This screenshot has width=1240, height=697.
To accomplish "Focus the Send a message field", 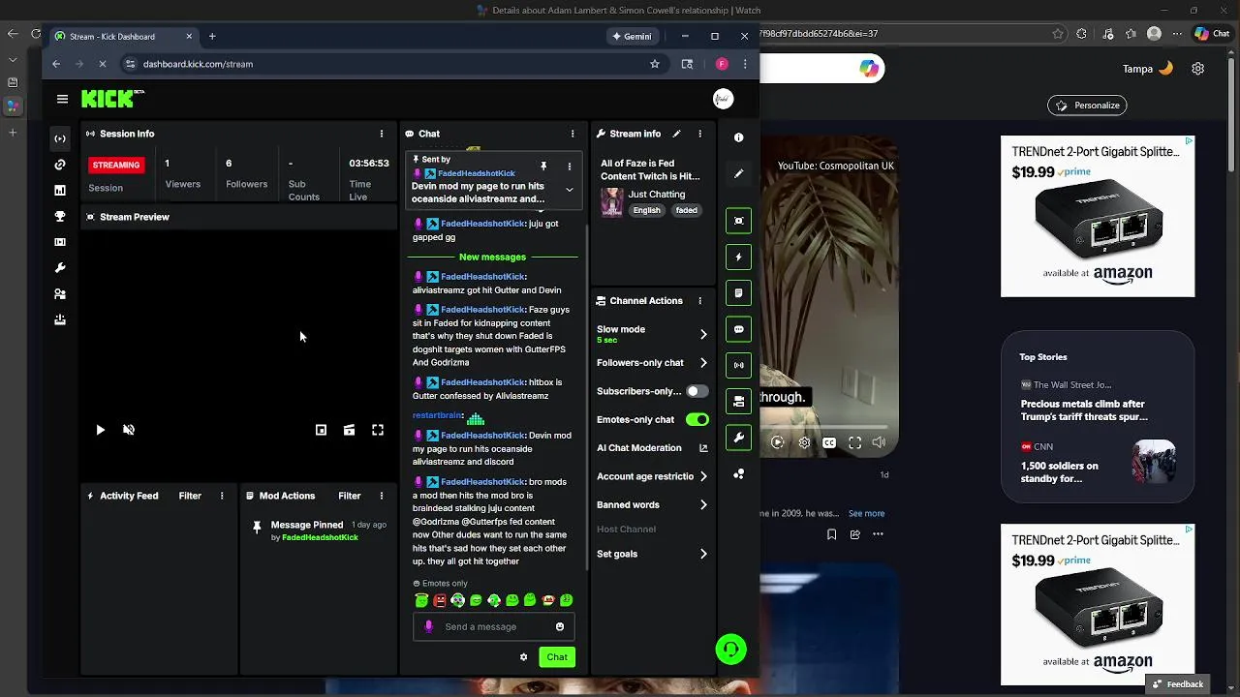I will (x=494, y=626).
